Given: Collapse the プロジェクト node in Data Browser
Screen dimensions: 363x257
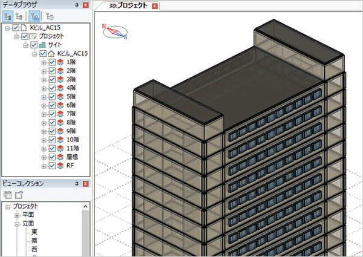Looking at the screenshot, I should 17,36.
